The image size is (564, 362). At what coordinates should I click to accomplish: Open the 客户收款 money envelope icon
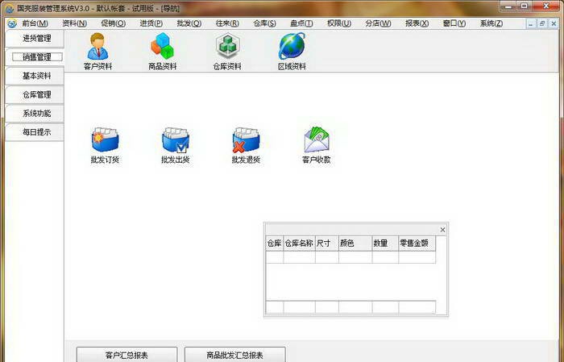pos(316,145)
